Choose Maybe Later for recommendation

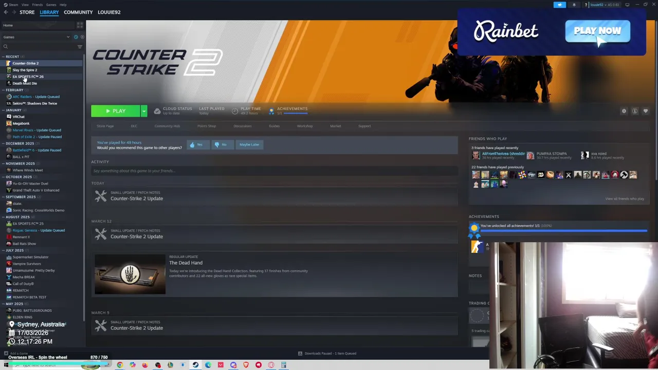click(x=249, y=144)
